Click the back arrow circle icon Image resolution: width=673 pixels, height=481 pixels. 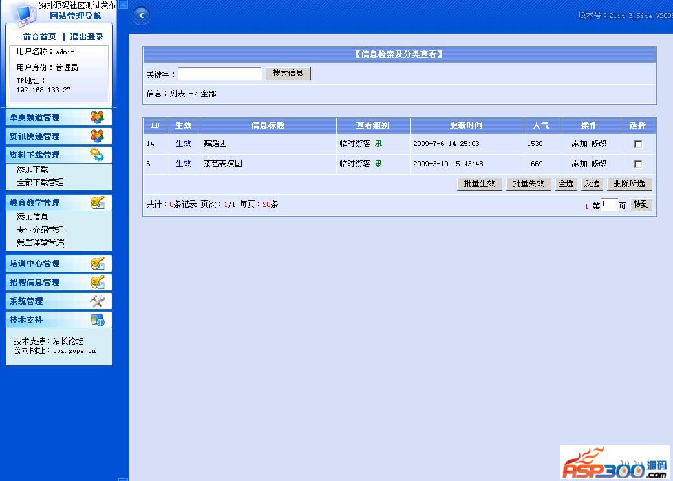[x=141, y=16]
